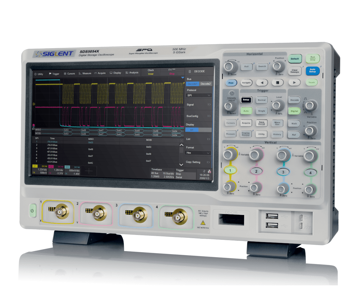Tap the add channel plus box

coord(89,171)
